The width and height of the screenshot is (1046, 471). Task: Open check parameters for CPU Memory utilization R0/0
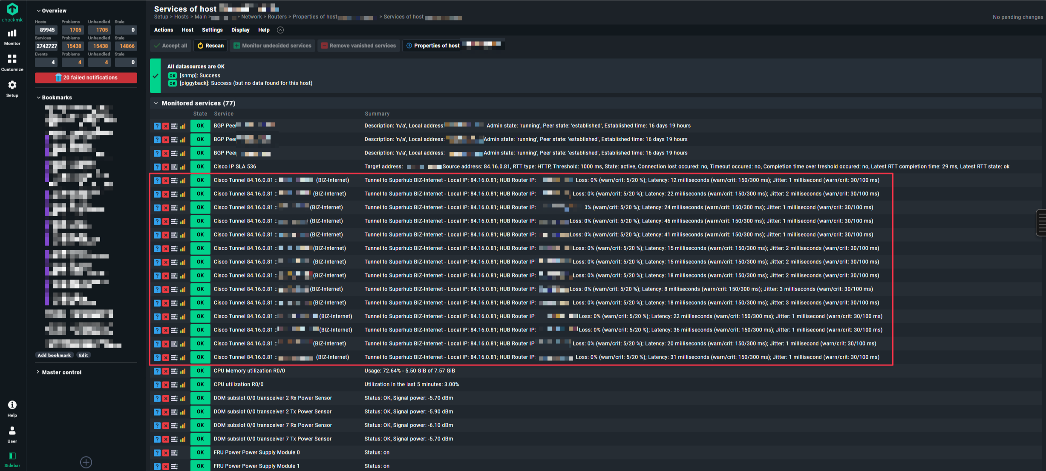174,371
